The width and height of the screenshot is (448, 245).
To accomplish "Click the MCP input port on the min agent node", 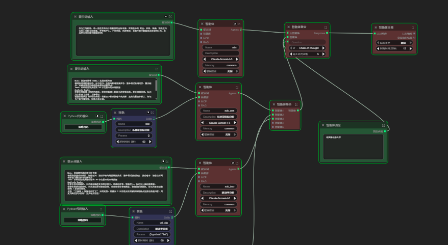I will (202, 38).
